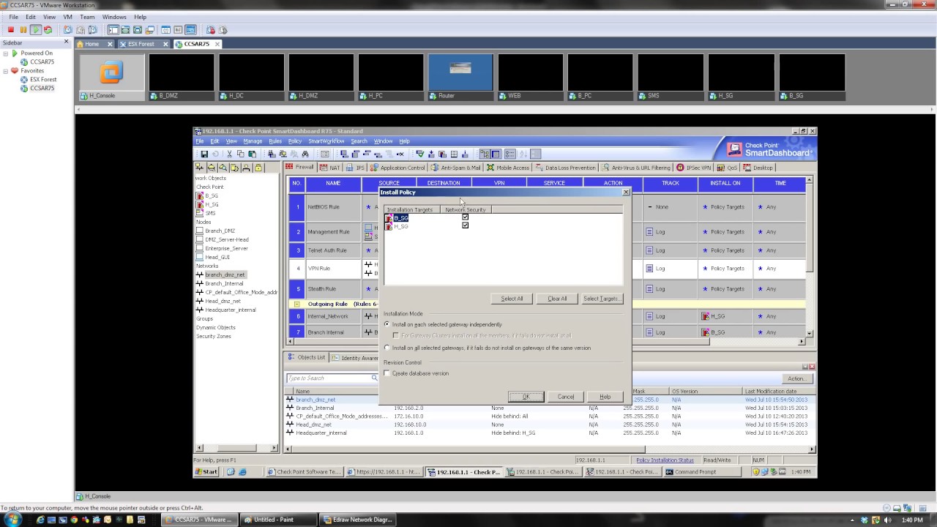Click the users objects icon in the left pane
Viewport: 937px width, 527px height.
[x=247, y=168]
